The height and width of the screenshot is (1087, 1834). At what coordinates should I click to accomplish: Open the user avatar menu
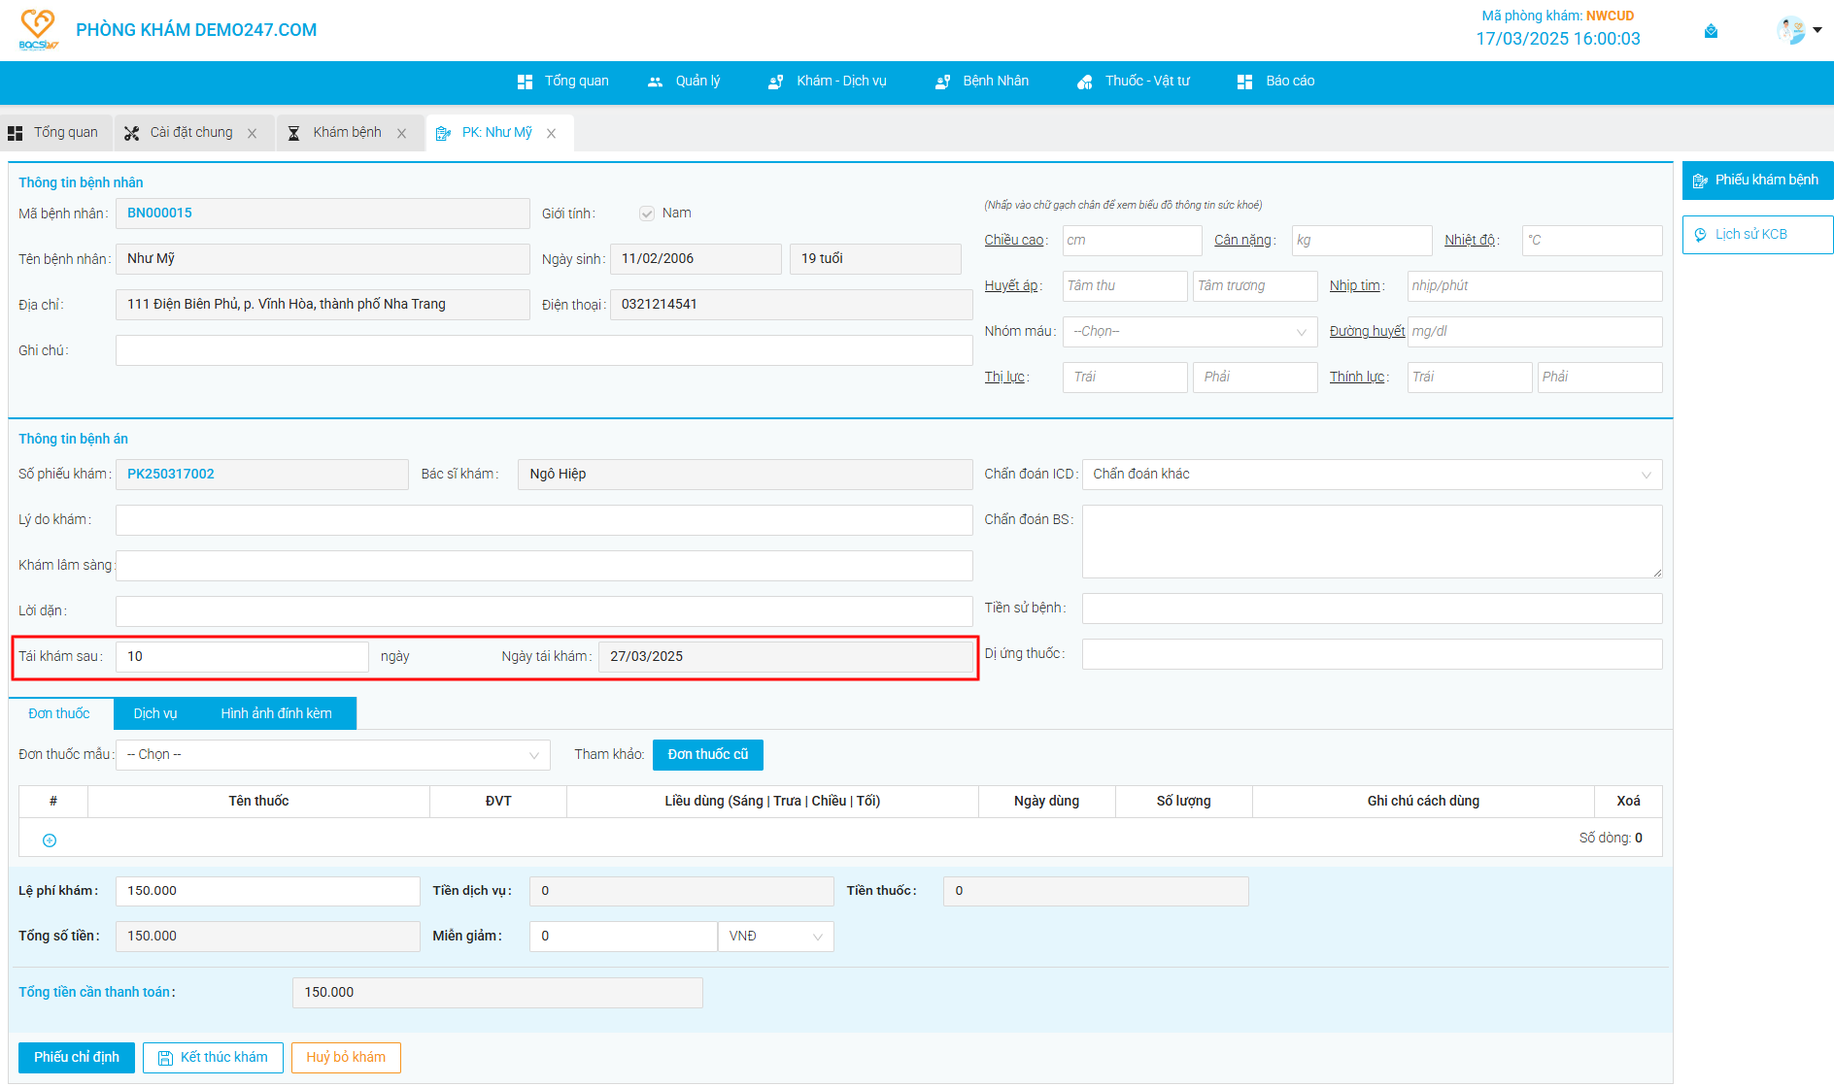click(x=1790, y=30)
